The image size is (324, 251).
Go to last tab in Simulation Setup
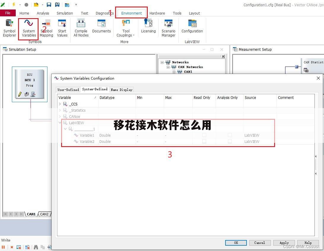[21, 214]
